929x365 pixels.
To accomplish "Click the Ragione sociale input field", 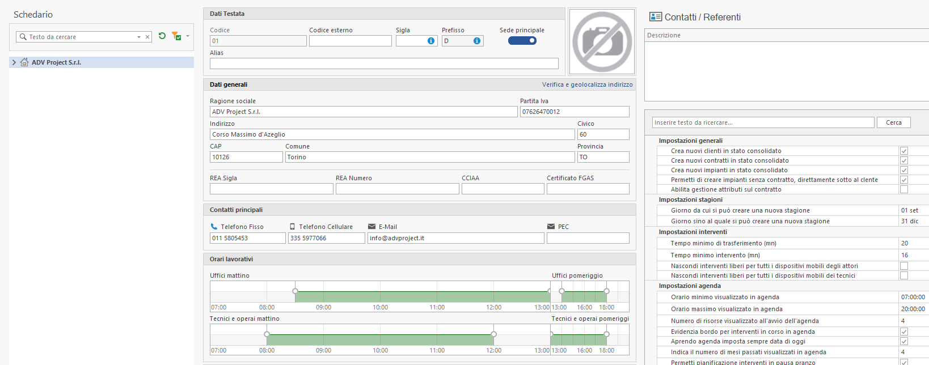I will (363, 112).
